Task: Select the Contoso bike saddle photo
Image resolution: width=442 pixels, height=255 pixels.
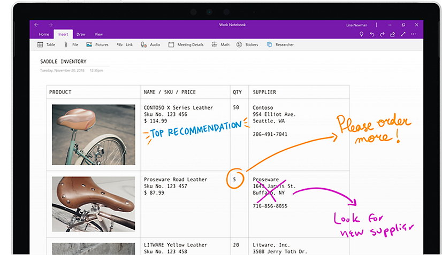Action: pos(93,134)
